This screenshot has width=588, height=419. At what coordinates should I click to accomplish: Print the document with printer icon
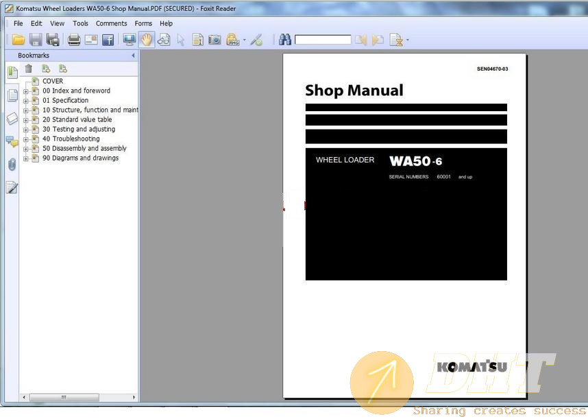(x=74, y=39)
